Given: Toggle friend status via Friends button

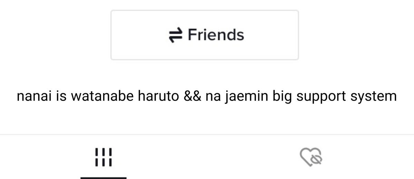Looking at the screenshot, I should tap(205, 35).
